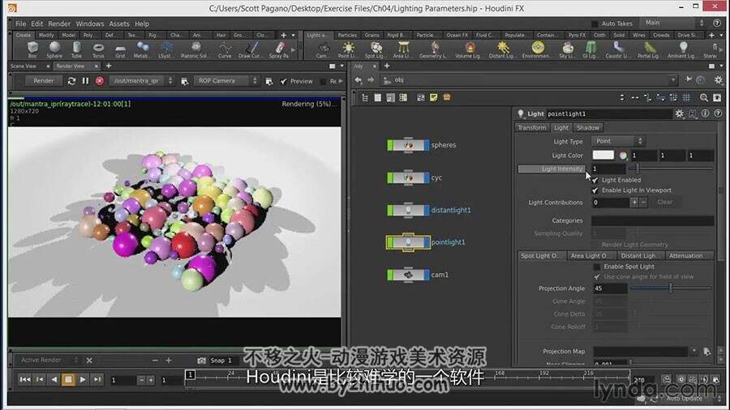The height and width of the screenshot is (410, 730).
Task: Toggle Enable Light In Viewport checkbox
Action: [x=595, y=190]
